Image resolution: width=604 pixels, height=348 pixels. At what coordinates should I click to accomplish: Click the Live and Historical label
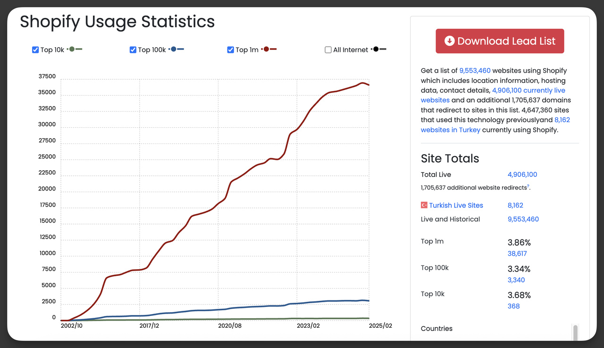450,219
